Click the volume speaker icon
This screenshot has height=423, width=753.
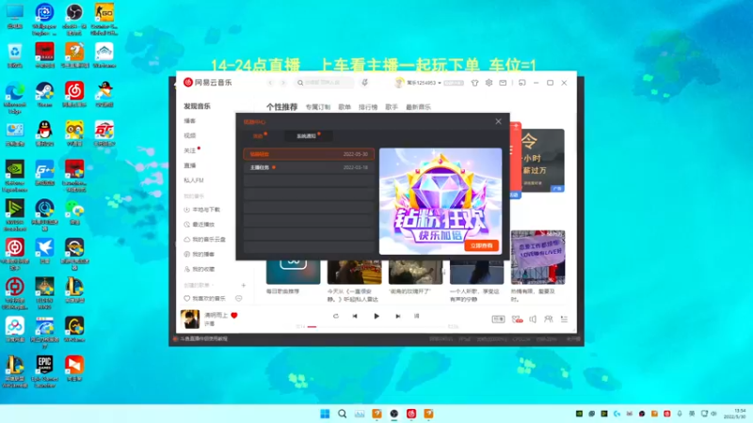coord(533,319)
